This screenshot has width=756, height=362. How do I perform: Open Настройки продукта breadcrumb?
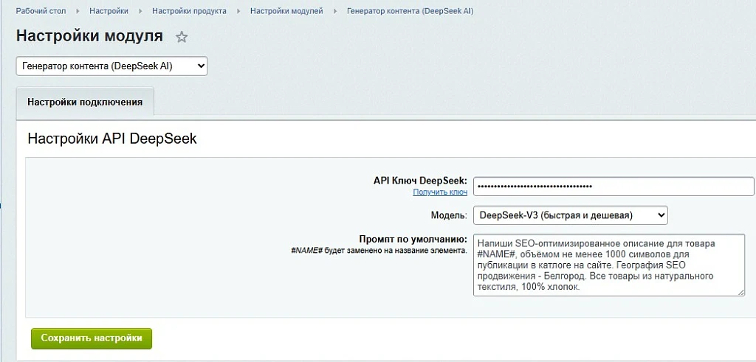click(189, 10)
